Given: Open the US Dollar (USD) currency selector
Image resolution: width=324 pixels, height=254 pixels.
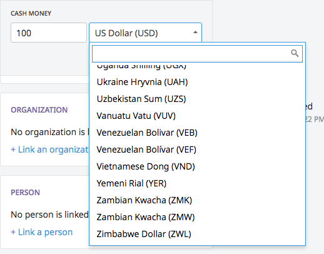Looking at the screenshot, I should click(x=145, y=33).
